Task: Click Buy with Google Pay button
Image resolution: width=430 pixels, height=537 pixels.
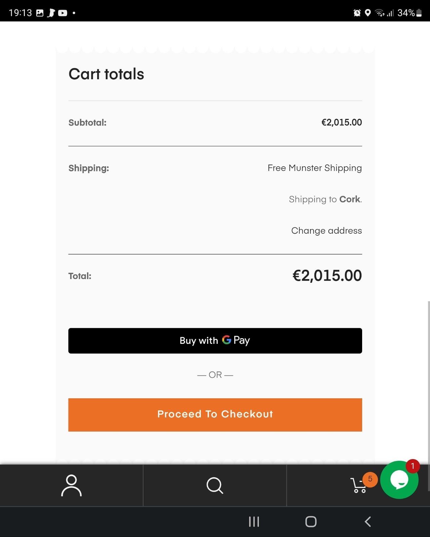Action: pyautogui.click(x=215, y=341)
